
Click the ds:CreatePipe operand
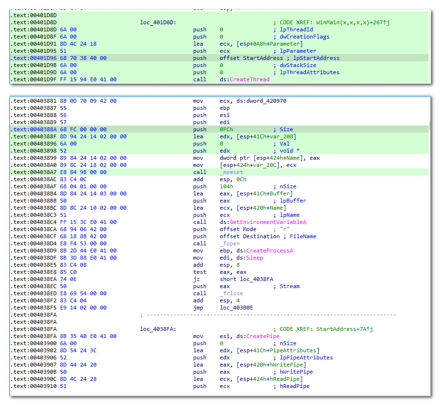258,336
